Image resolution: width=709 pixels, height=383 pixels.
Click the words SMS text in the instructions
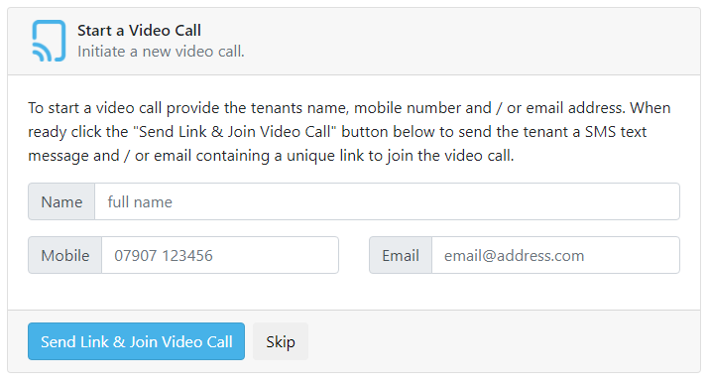point(616,132)
